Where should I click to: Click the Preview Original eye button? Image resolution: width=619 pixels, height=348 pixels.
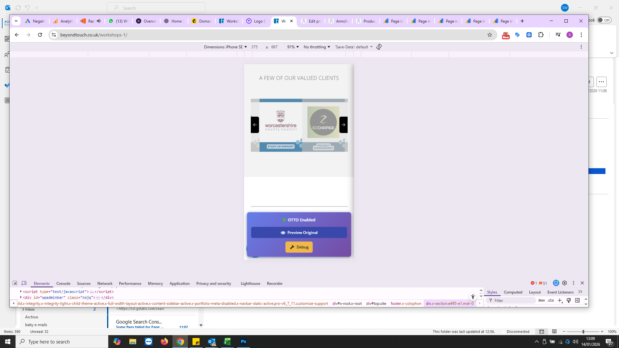coord(299,233)
